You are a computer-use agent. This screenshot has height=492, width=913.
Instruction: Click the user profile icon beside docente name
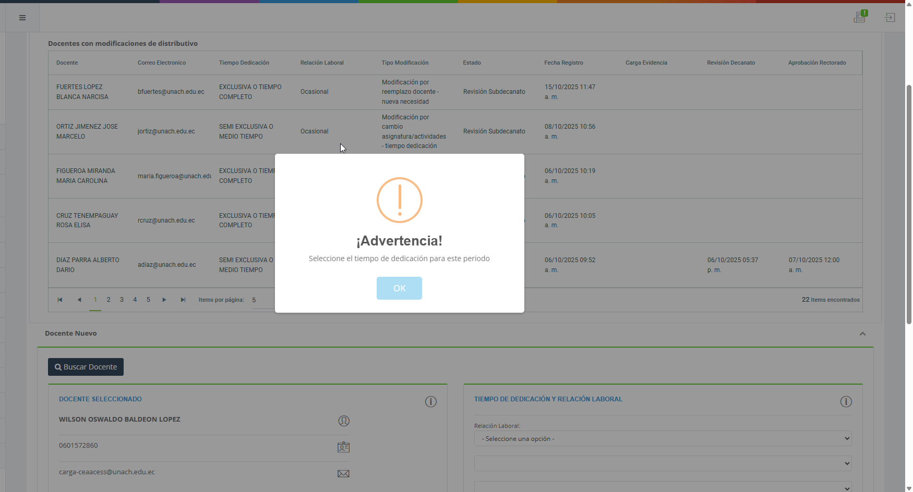point(343,421)
